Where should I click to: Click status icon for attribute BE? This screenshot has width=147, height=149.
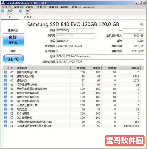pos(6,109)
